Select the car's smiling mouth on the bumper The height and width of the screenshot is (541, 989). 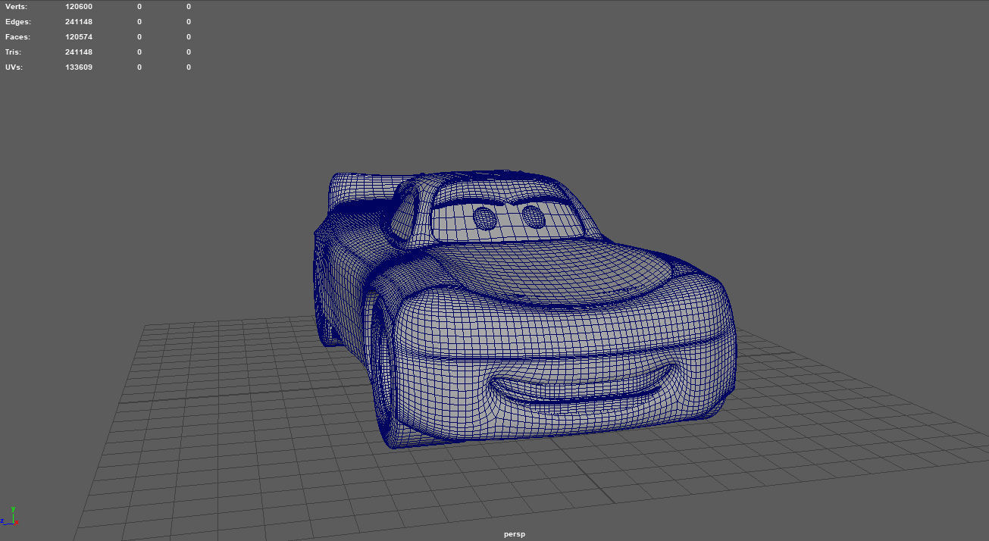584,386
